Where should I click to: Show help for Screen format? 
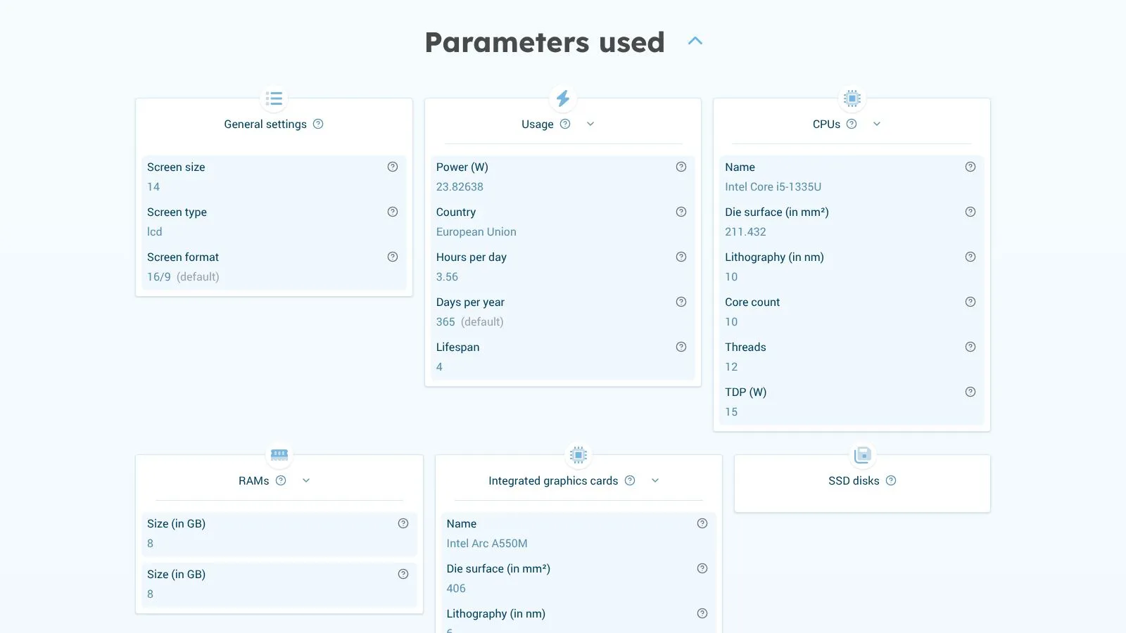click(x=393, y=257)
